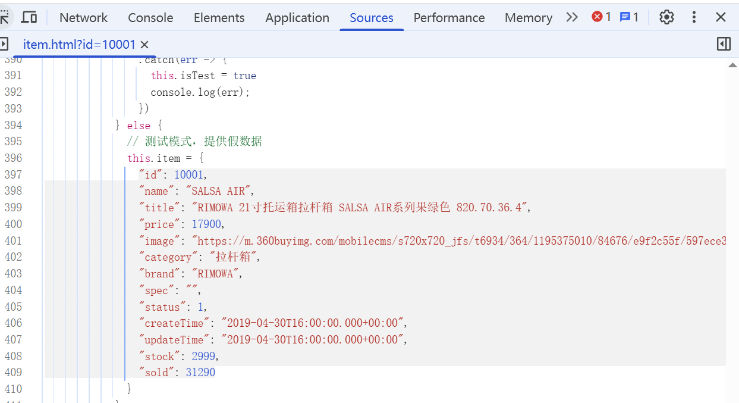Open the Performance tab
The width and height of the screenshot is (739, 403).
click(x=449, y=18)
